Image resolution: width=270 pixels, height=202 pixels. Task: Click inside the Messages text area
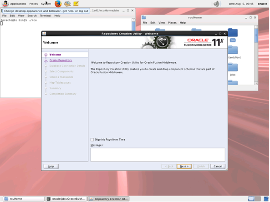pos(158,155)
